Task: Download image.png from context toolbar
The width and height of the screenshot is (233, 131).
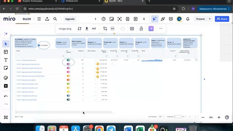Action: (87, 28)
